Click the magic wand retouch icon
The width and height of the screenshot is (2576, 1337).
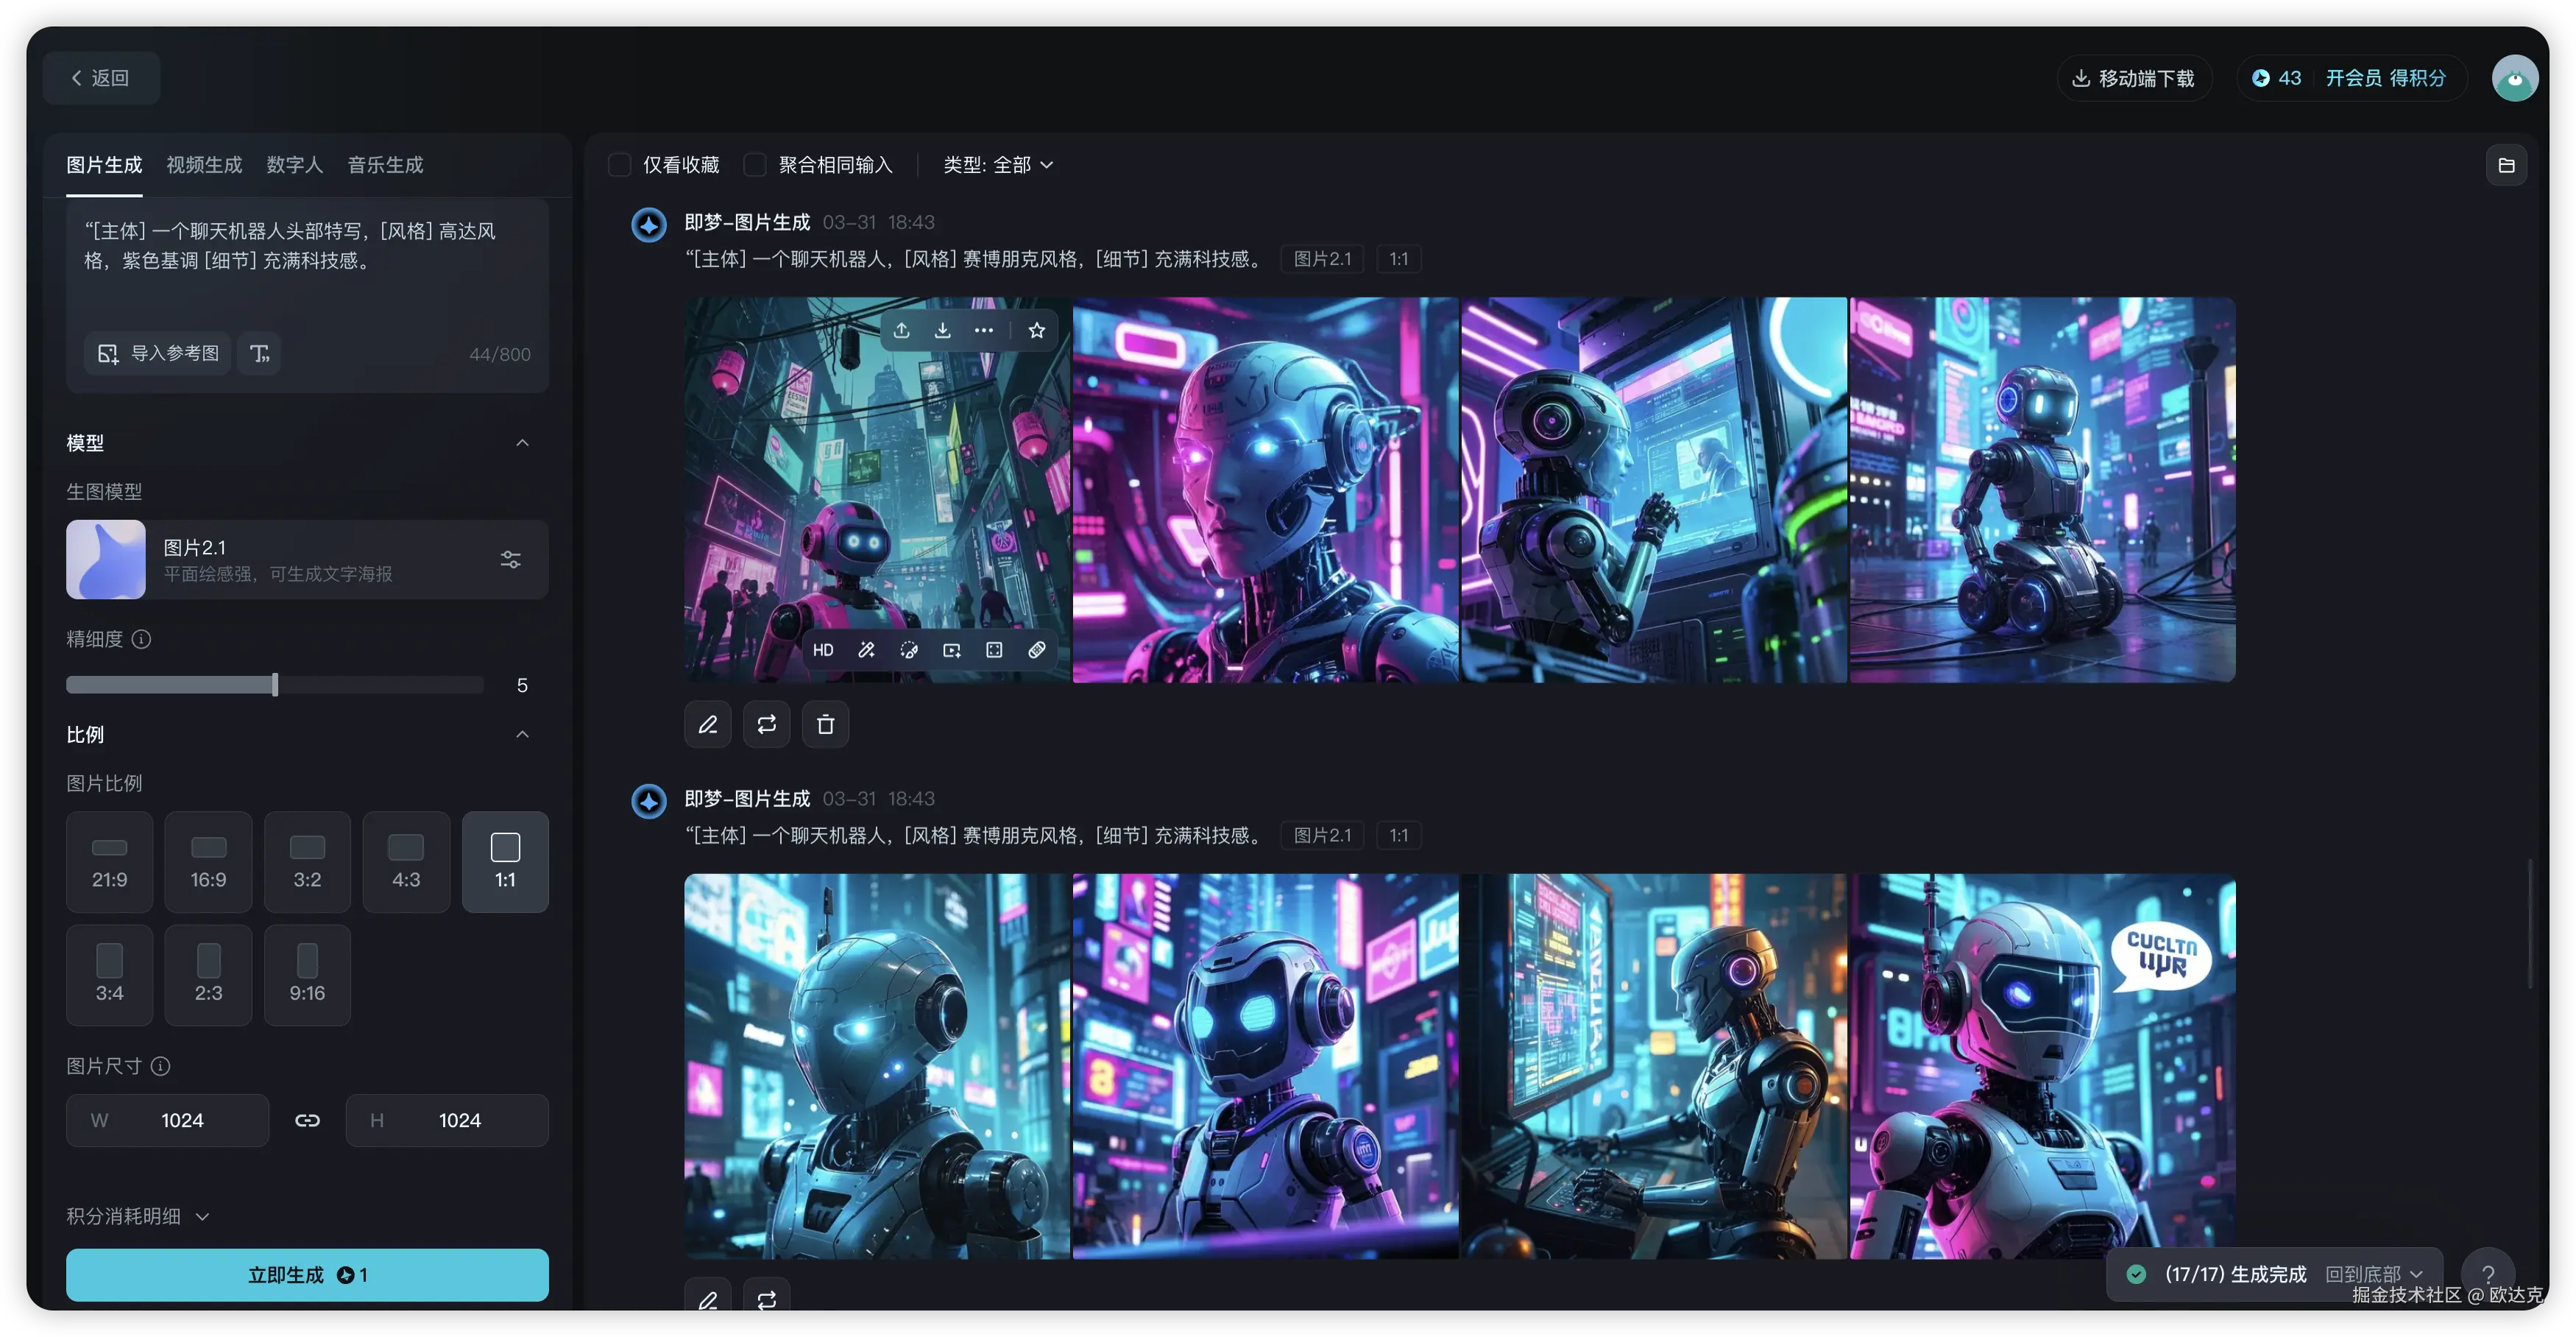(x=866, y=650)
